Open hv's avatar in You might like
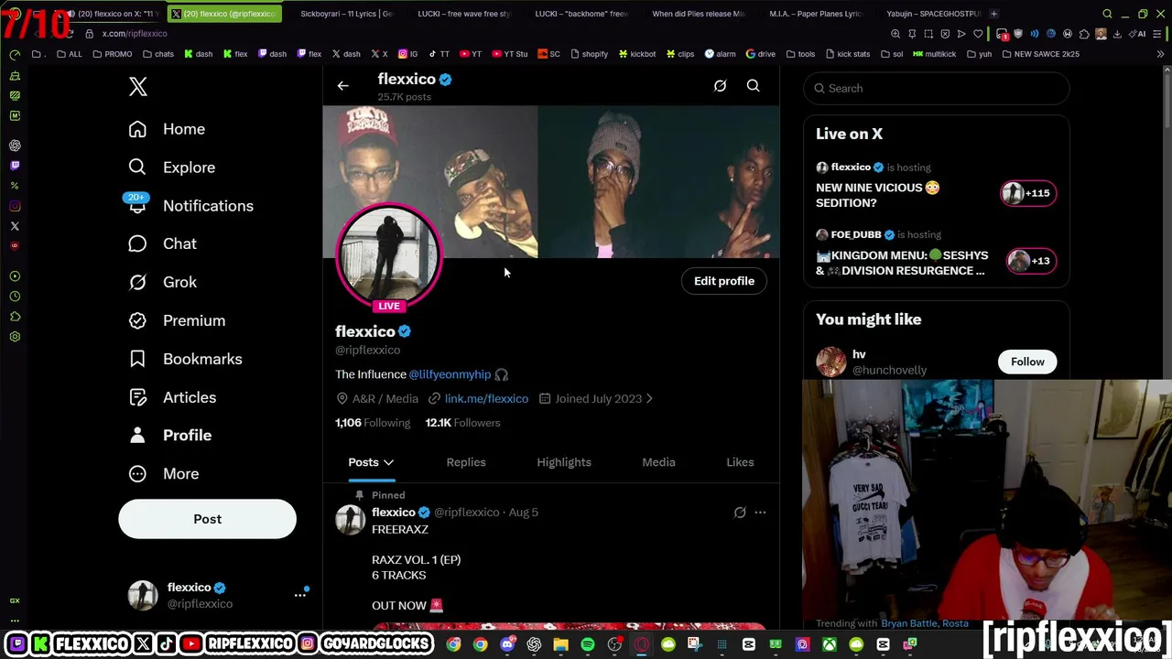The width and height of the screenshot is (1172, 659). pyautogui.click(x=831, y=362)
